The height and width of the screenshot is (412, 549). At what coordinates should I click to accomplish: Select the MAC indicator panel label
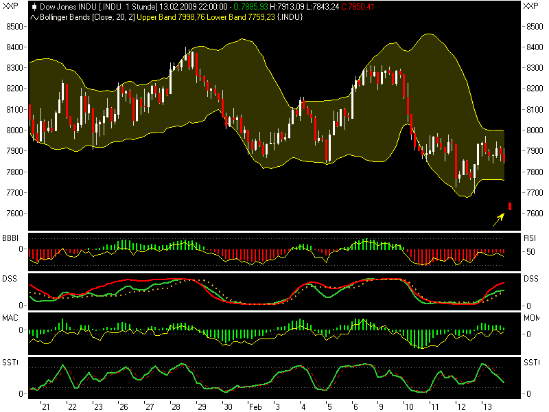coord(10,319)
